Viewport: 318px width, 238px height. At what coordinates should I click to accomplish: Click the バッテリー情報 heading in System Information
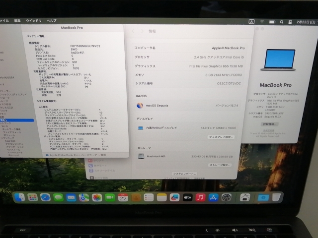[36, 36]
